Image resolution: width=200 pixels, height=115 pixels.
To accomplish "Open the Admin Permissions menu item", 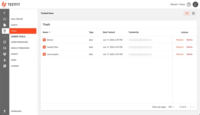I will tap(19, 42).
